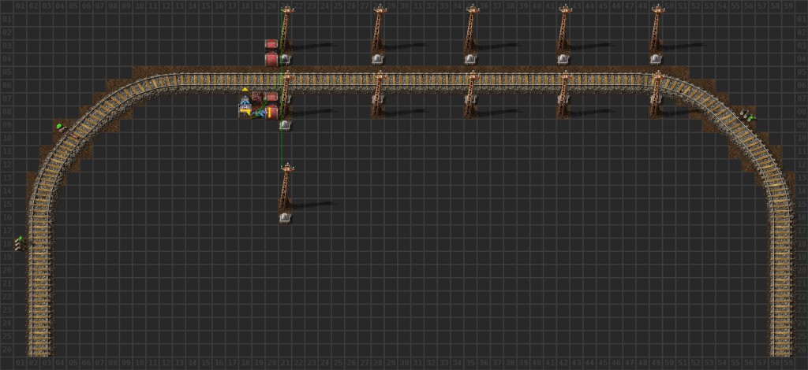The image size is (808, 370).
Task: Select the power pole crossing the track at column 42
Action: pos(563,95)
